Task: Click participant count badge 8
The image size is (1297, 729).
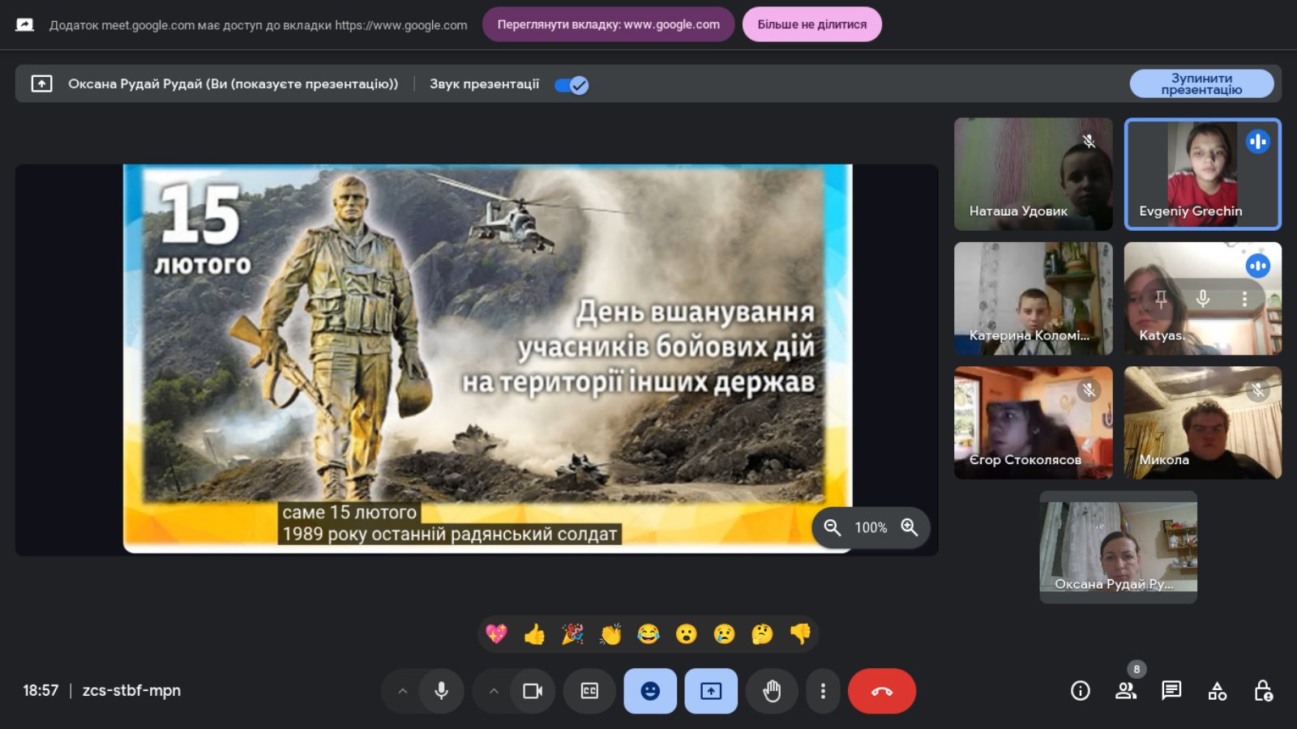Action: pyautogui.click(x=1136, y=669)
